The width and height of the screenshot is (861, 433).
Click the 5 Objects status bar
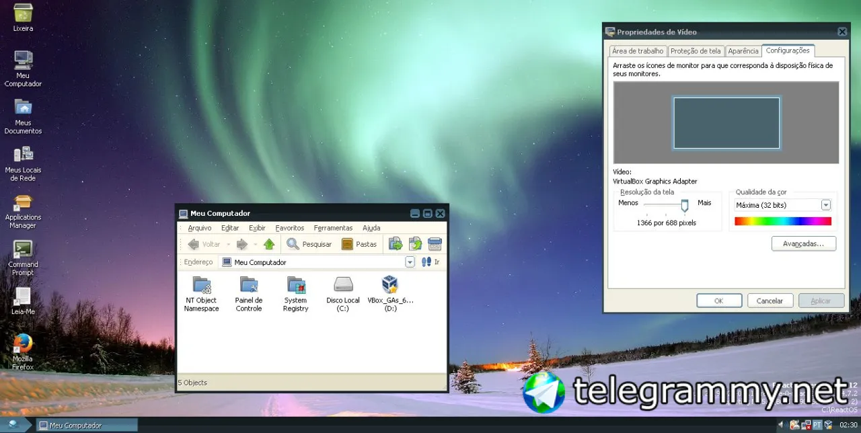point(311,383)
